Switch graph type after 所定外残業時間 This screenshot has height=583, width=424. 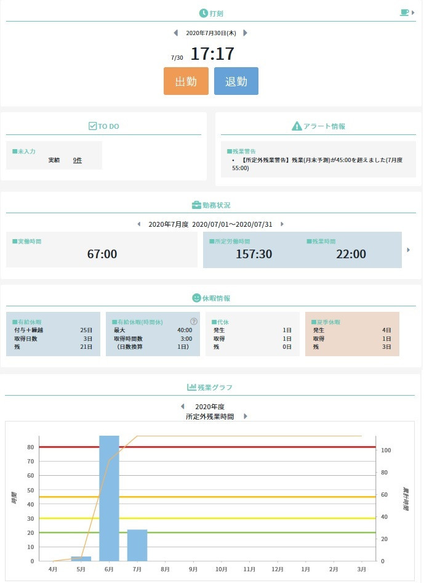click(x=246, y=416)
